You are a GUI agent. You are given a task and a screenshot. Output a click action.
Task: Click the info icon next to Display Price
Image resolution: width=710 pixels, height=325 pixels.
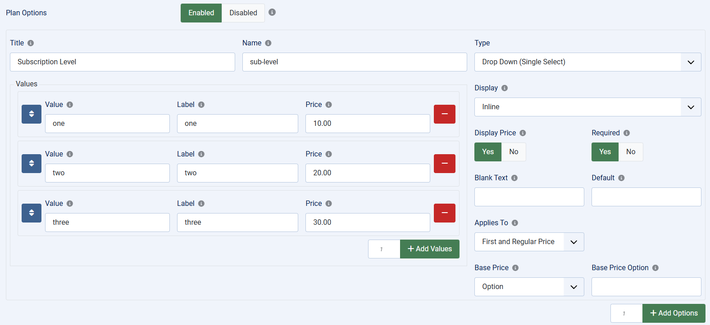pyautogui.click(x=523, y=133)
